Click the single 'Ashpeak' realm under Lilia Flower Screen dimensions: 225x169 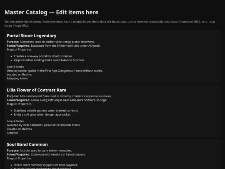12,133
